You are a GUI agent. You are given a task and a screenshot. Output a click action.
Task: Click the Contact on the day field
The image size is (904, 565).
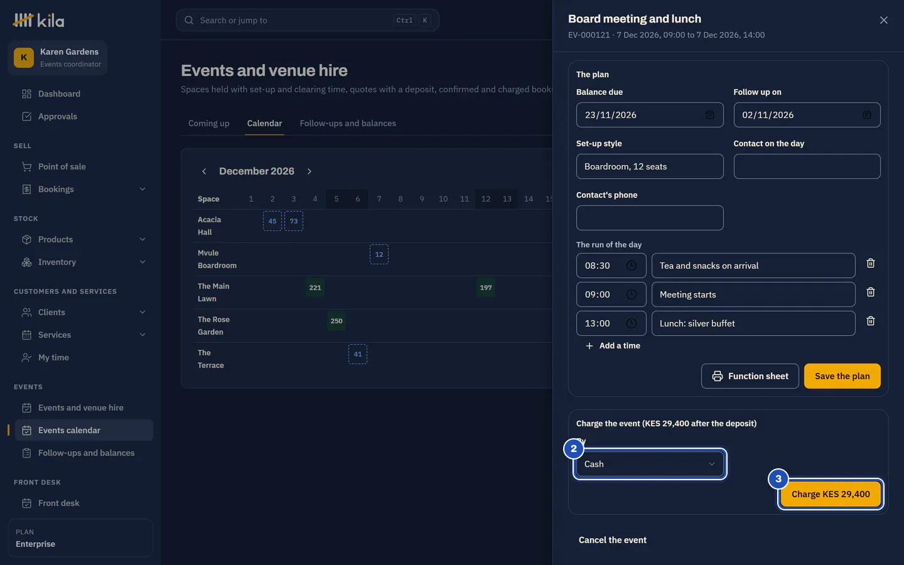pyautogui.click(x=807, y=166)
